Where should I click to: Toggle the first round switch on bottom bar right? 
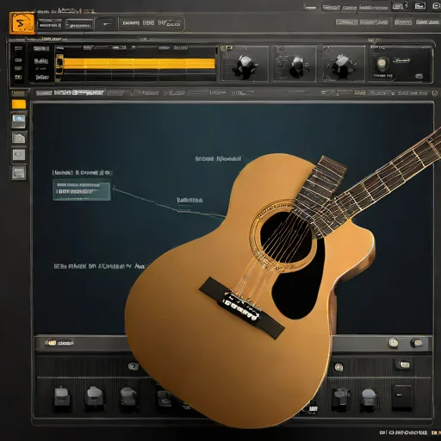pos(394,343)
